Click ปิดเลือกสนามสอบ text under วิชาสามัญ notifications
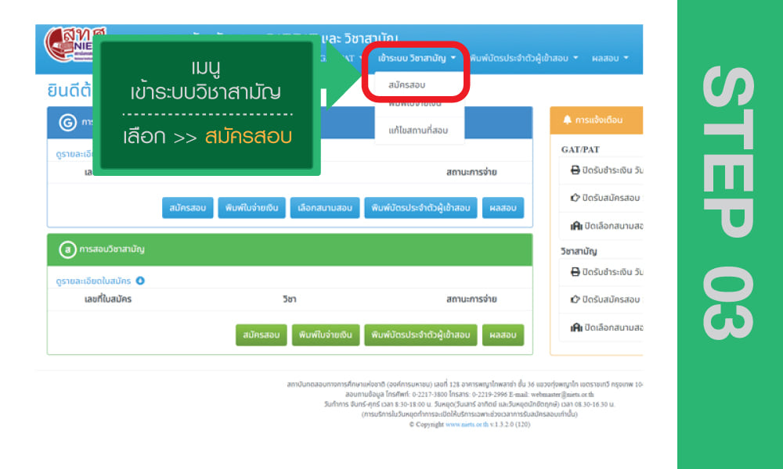Screen dimensions: 783x469 click(613, 328)
